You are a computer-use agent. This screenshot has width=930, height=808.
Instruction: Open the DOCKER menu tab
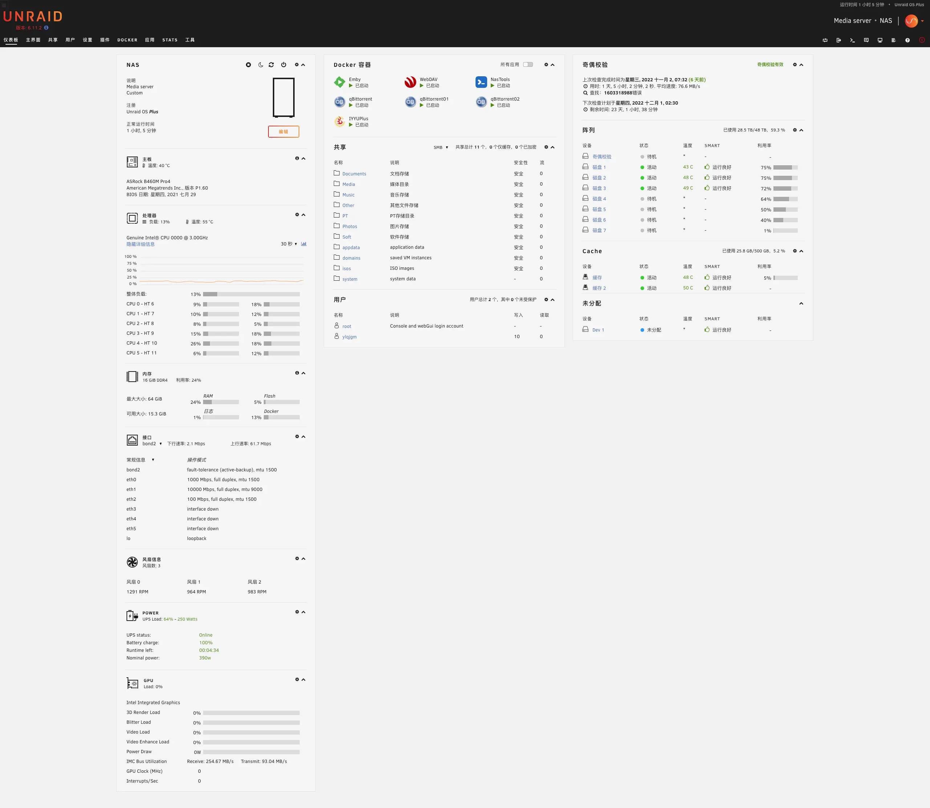[x=127, y=40]
